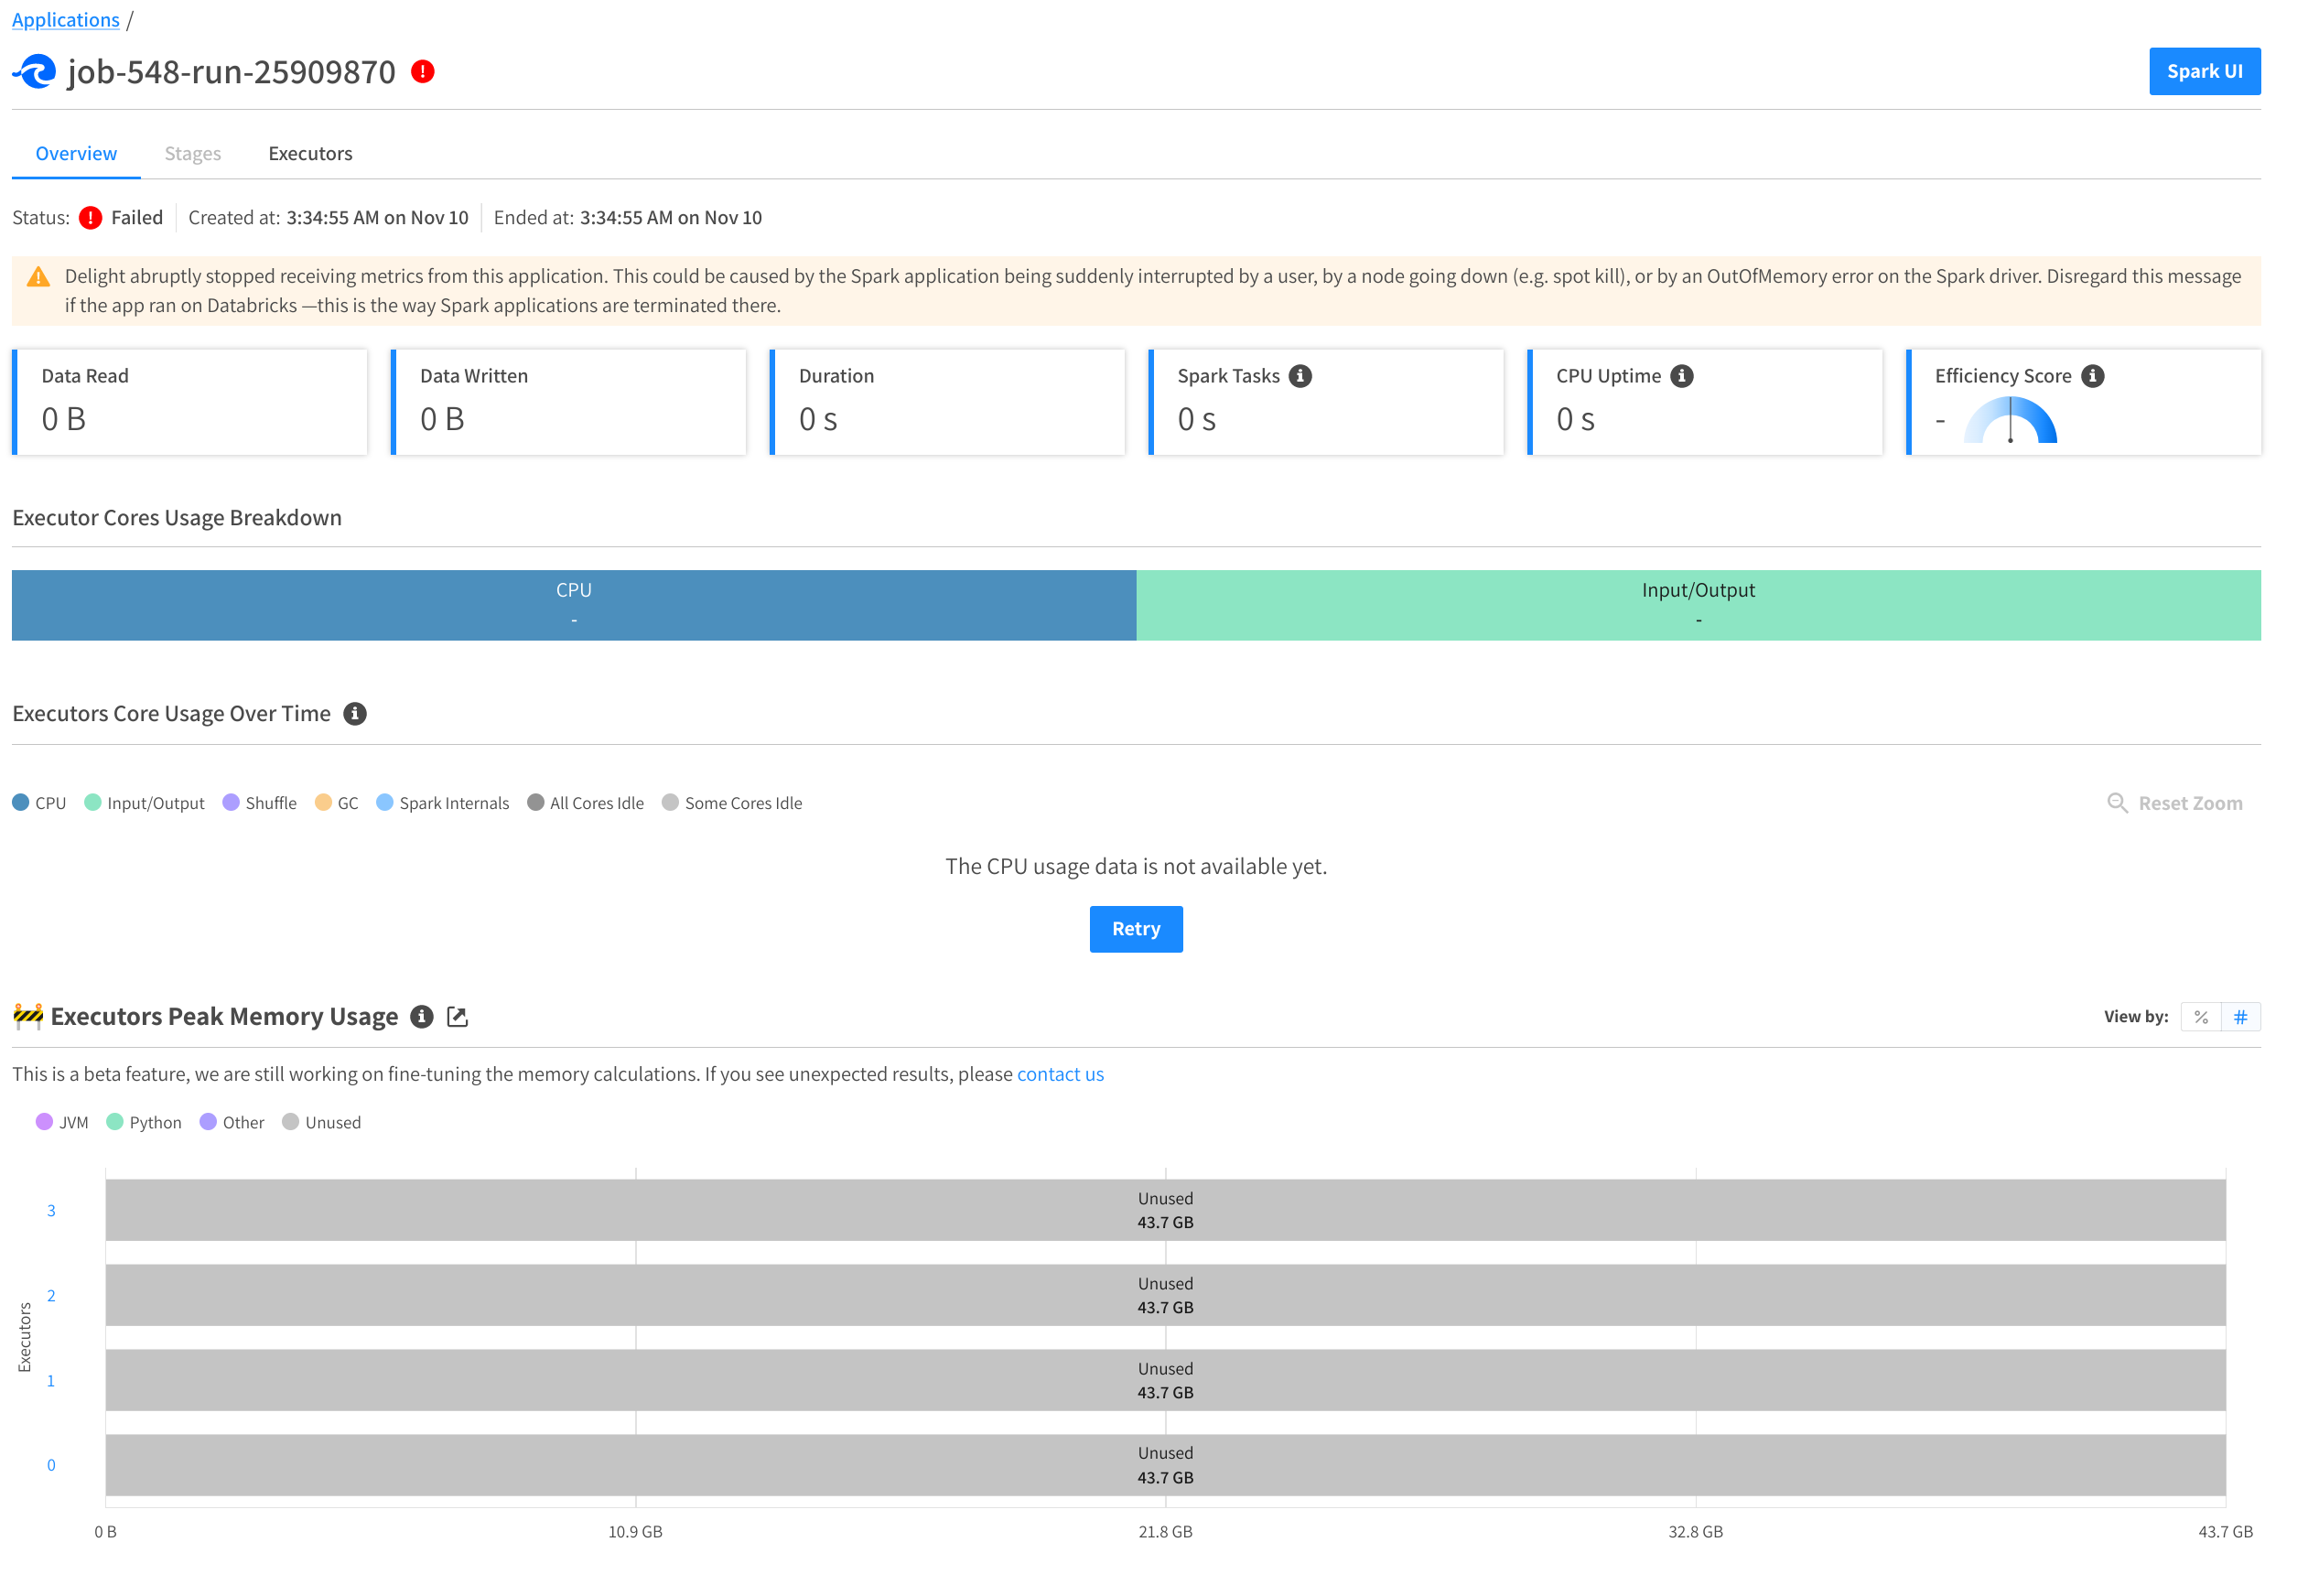
Task: Click the Delight logo beside the job name
Action: click(33, 71)
